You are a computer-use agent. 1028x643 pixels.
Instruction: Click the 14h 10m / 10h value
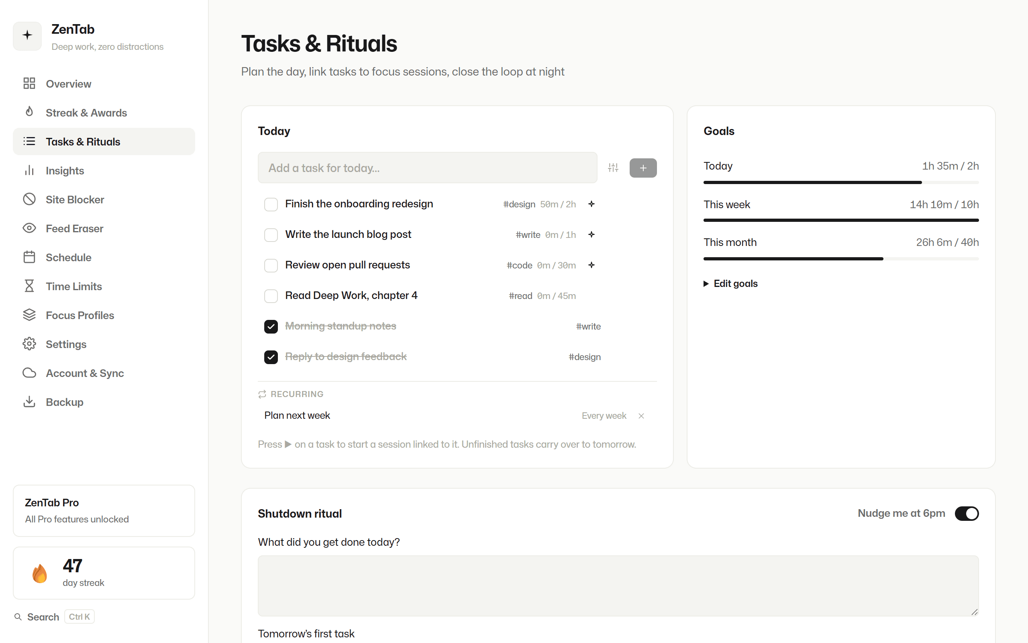point(944,205)
